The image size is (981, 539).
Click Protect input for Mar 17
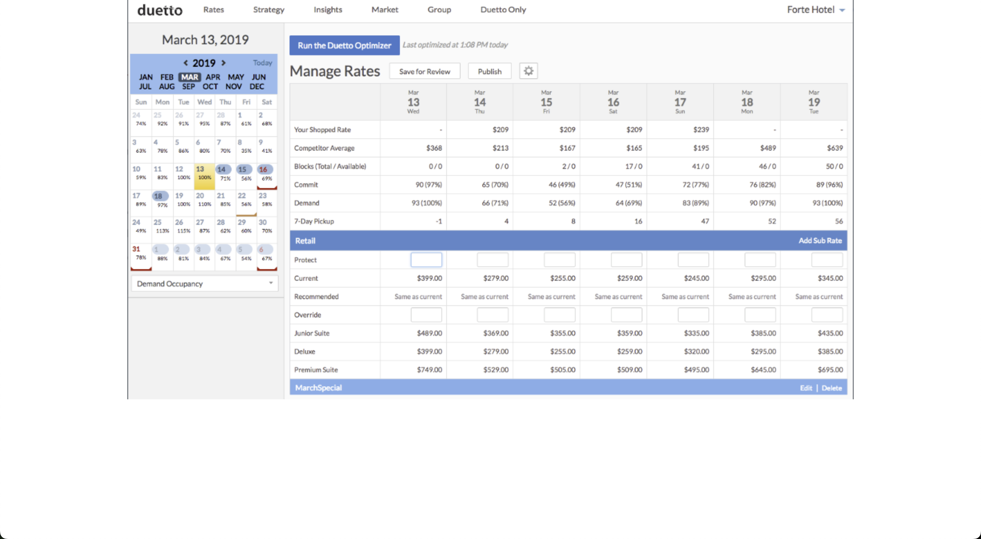pyautogui.click(x=693, y=260)
